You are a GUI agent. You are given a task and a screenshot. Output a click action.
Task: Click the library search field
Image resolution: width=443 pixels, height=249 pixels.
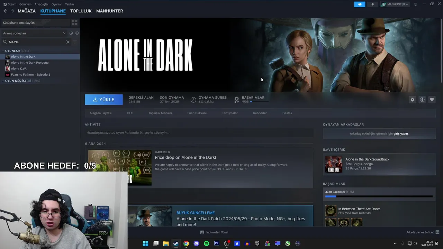pos(36,42)
